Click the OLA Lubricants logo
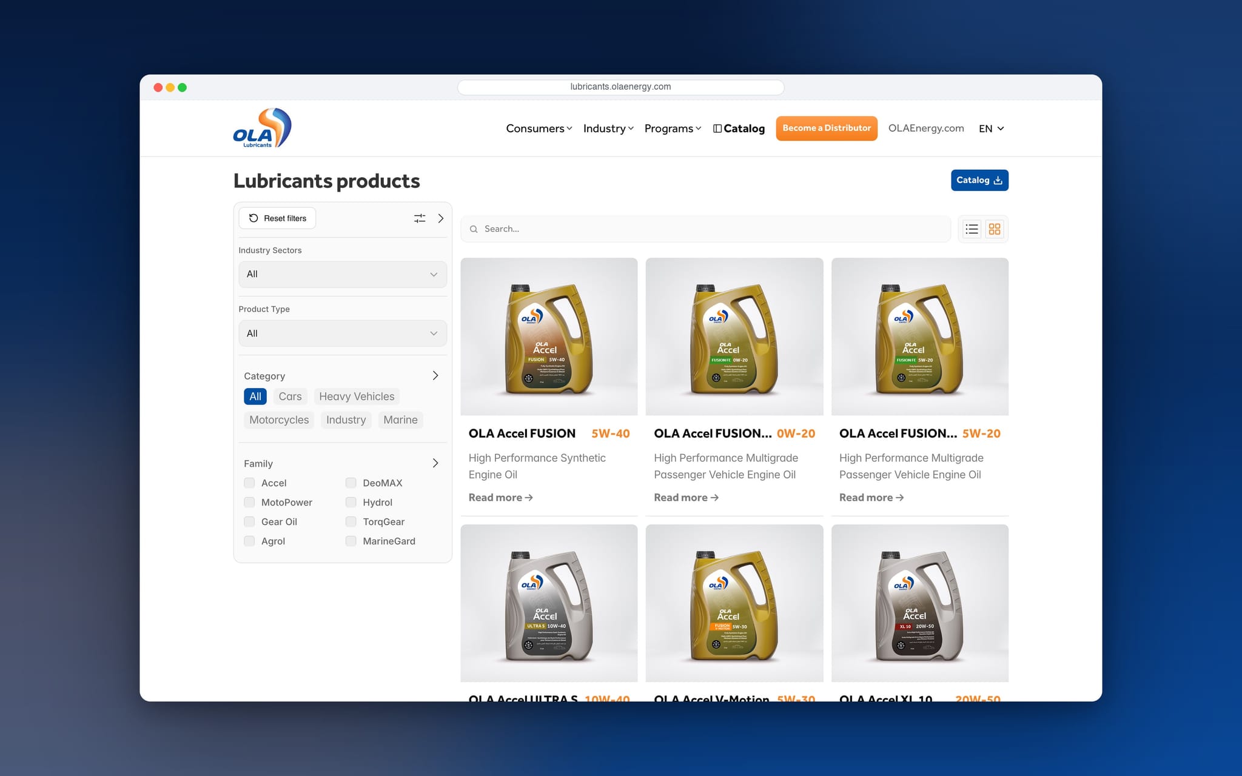 262,128
